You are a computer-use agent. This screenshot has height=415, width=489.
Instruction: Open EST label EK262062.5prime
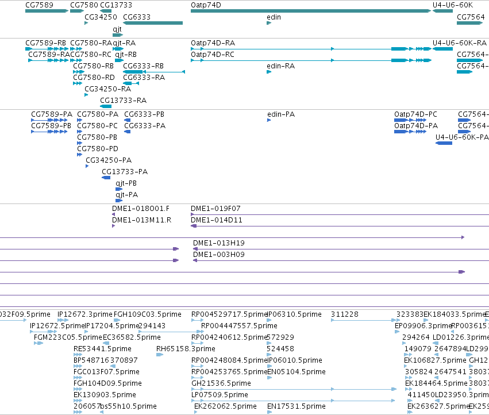click(225, 406)
